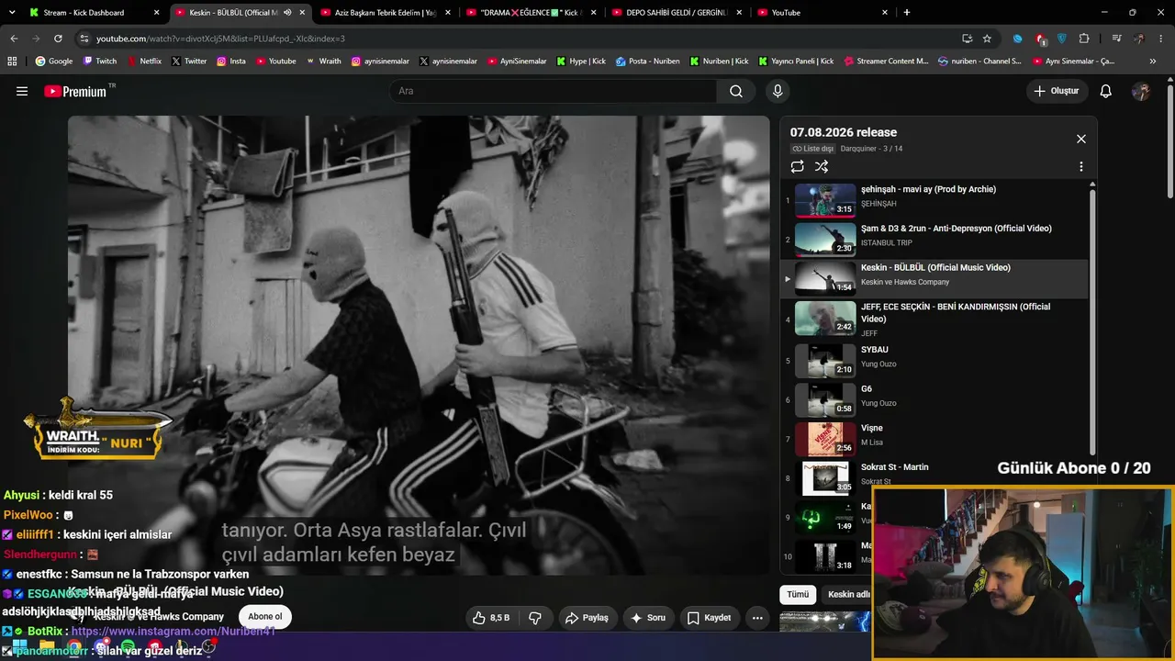Open the browser profile avatar

click(1139, 39)
